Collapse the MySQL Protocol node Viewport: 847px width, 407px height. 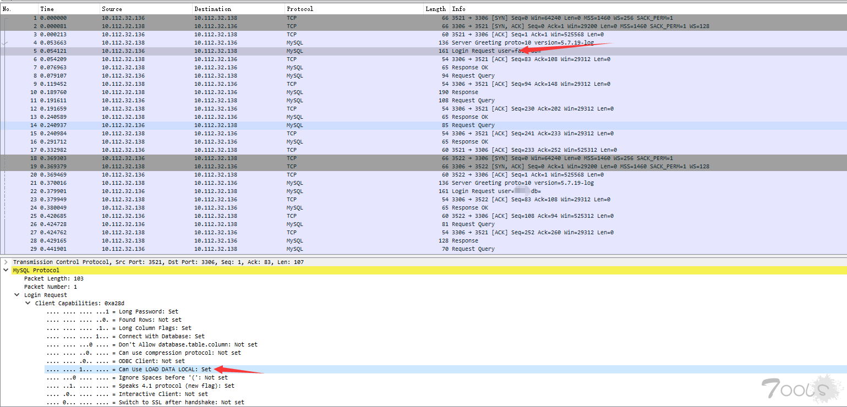point(6,270)
